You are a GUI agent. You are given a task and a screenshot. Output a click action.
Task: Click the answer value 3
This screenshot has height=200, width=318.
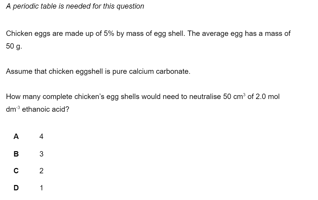tap(42, 154)
